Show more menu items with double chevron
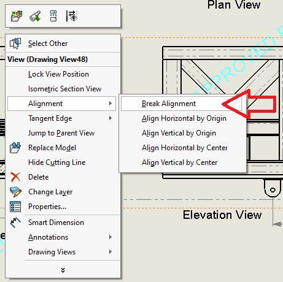The width and height of the screenshot is (283, 282). 63,270
